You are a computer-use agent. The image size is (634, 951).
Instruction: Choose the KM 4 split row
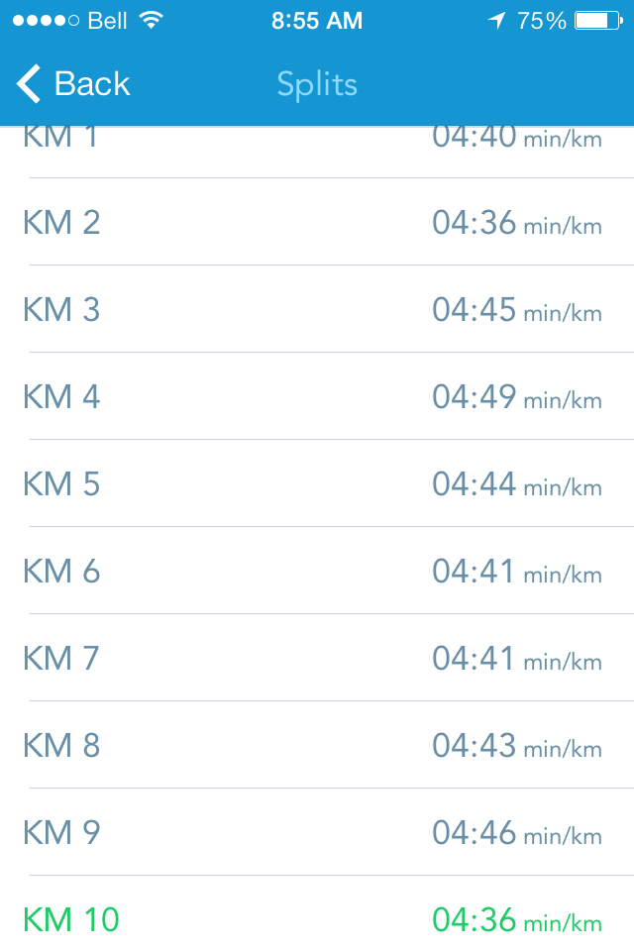[x=317, y=396]
